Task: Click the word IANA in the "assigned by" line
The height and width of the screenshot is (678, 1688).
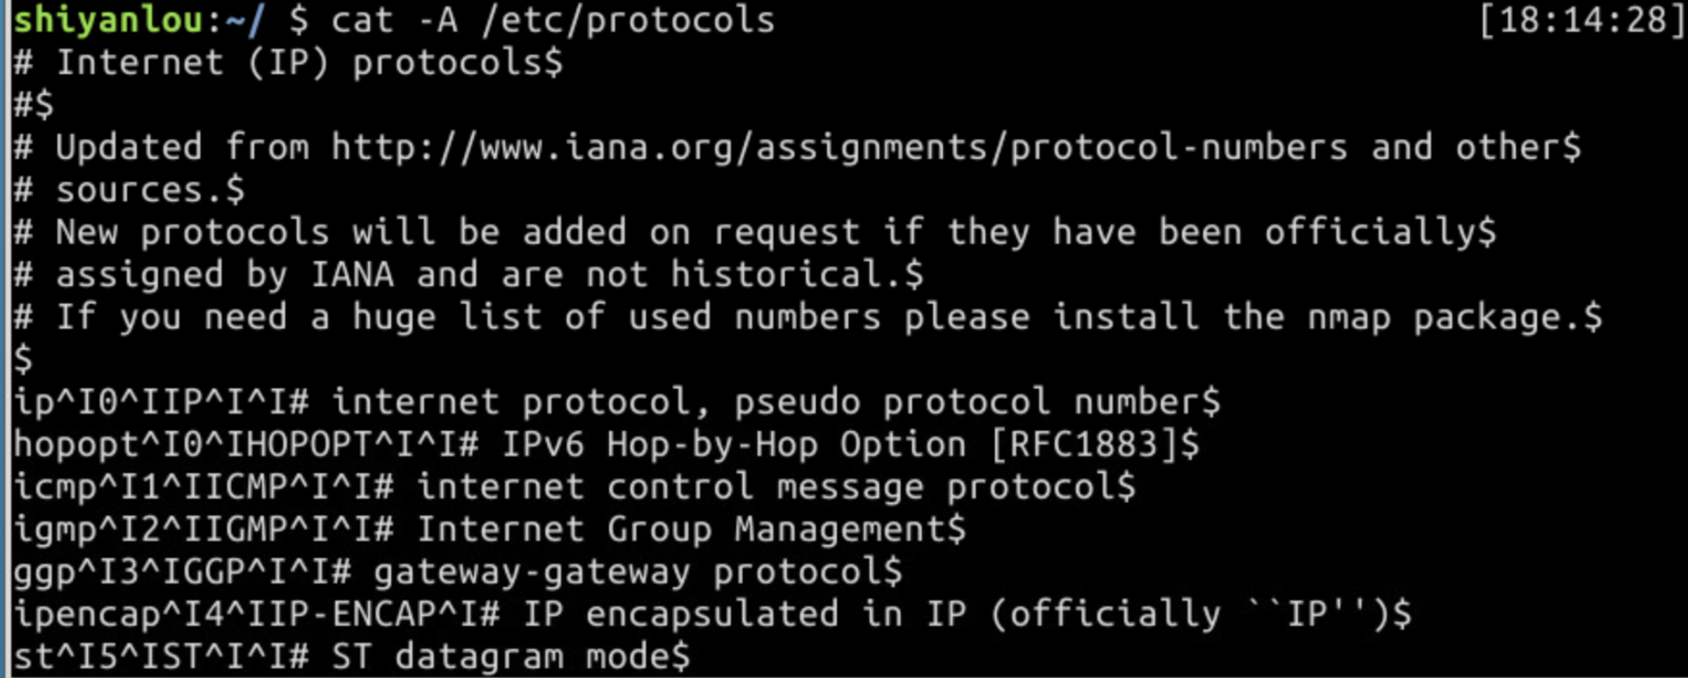Action: [351, 275]
